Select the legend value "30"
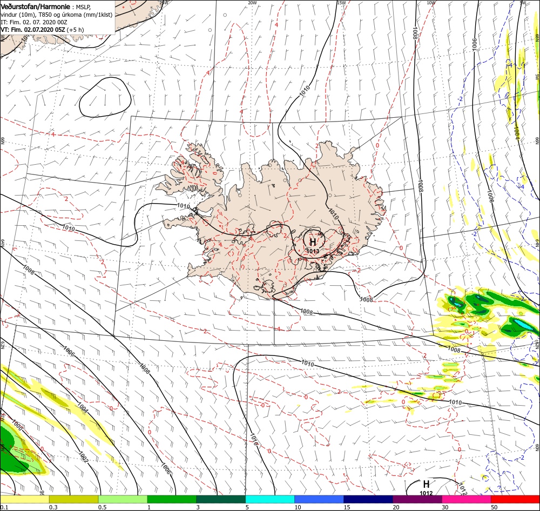Image resolution: width=540 pixels, height=511 pixels. (446, 507)
